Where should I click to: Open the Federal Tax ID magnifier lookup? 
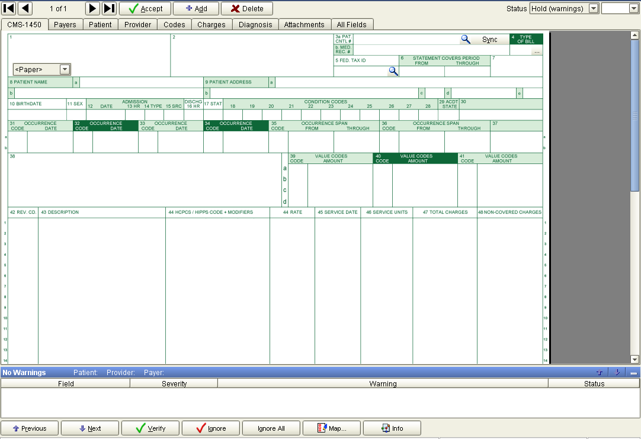(393, 71)
